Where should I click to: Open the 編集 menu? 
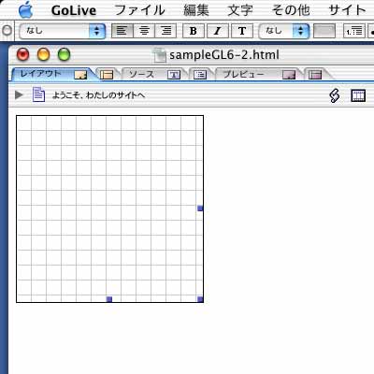196,10
